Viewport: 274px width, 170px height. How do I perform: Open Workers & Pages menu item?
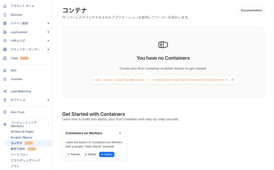click(22, 131)
